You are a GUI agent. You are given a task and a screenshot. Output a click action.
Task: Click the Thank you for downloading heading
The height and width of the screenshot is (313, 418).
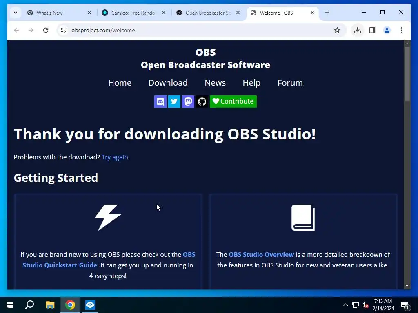(165, 134)
